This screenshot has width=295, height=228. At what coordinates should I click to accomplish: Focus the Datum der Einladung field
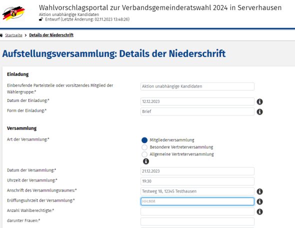[197, 101]
